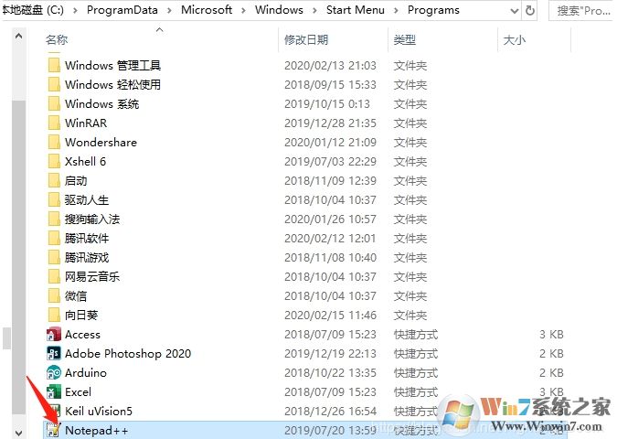This screenshot has width=617, height=439.
Task: Click the date 2019/07/03 22:29
Action: 330,162
